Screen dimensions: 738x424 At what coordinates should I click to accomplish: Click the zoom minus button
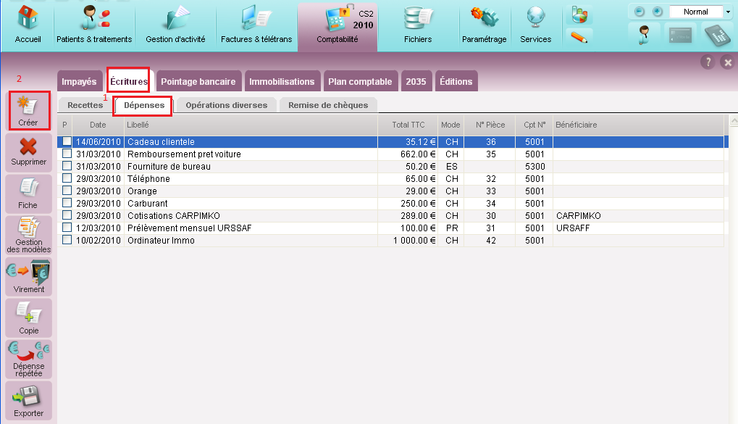click(639, 12)
